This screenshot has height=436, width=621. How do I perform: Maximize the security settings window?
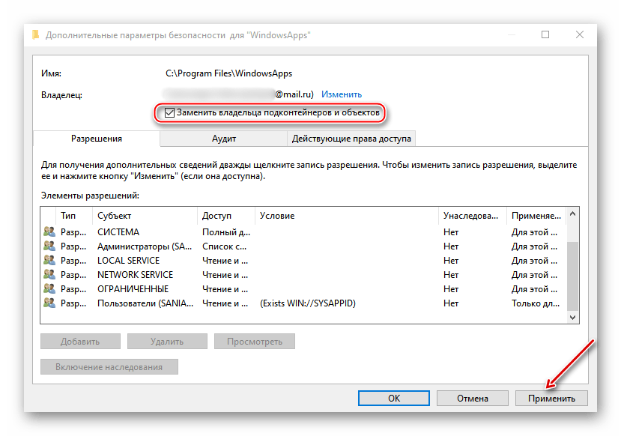tap(545, 34)
